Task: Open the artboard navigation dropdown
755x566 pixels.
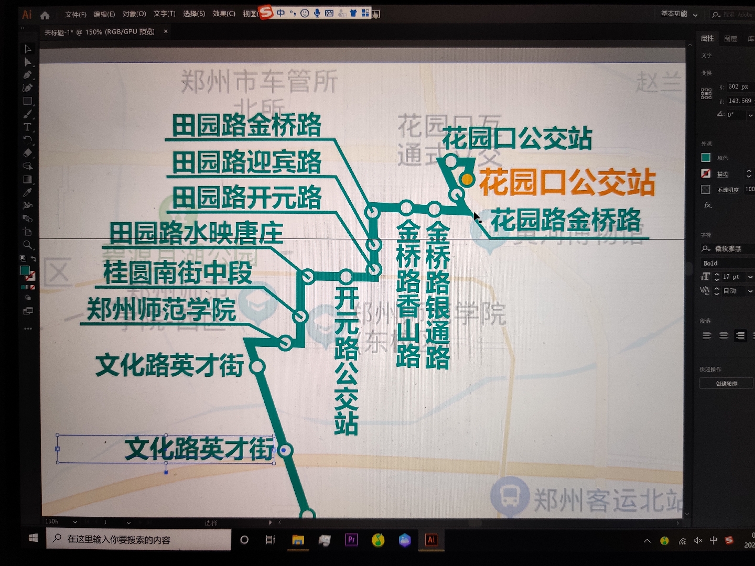Action: [x=128, y=523]
